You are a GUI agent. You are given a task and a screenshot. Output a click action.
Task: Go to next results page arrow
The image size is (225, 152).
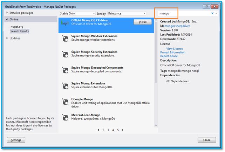pos(123,130)
